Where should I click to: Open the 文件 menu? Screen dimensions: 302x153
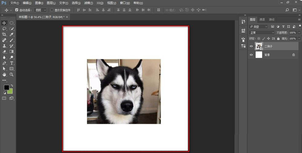14,3
